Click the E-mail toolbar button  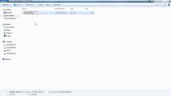pyautogui.click(x=40, y=5)
